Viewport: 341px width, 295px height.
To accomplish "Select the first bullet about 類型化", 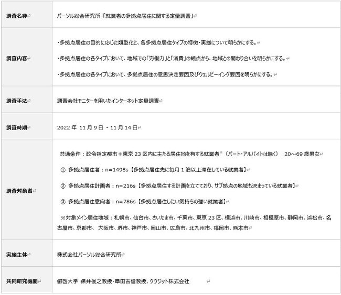I will pyautogui.click(x=157, y=42).
